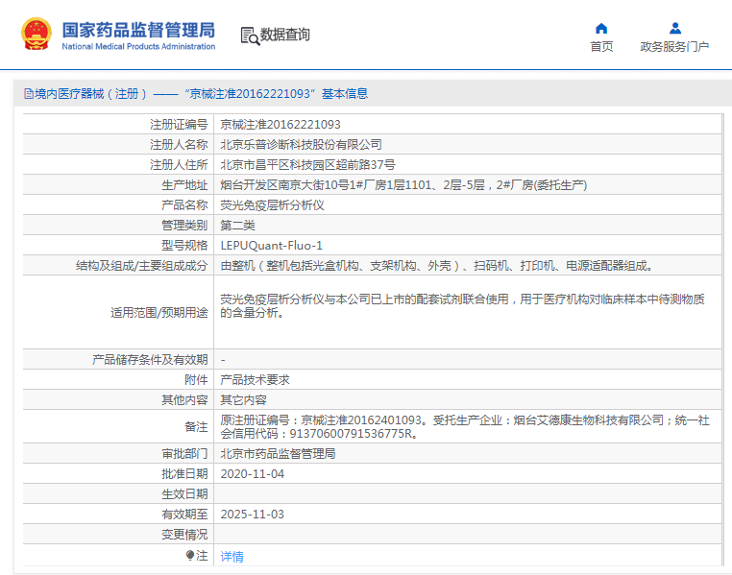The height and width of the screenshot is (575, 732).
Task: Click the national emblem logo
Action: point(36,34)
